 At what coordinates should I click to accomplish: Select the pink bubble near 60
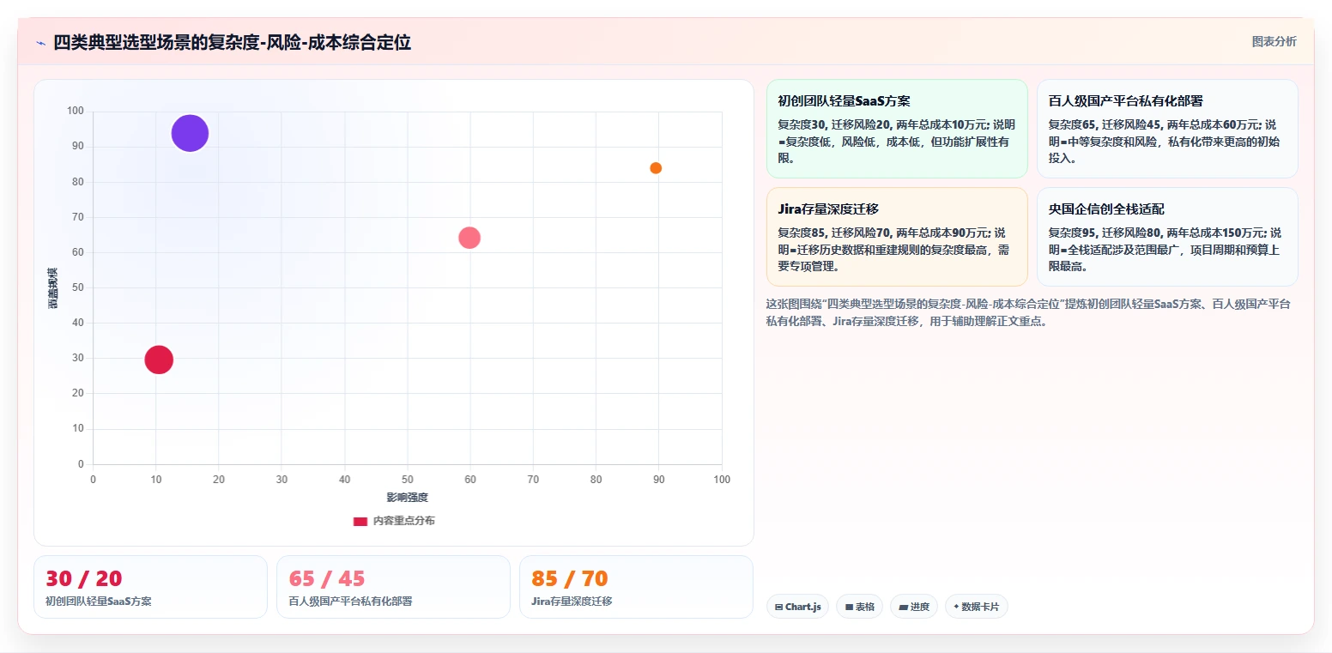tap(469, 238)
